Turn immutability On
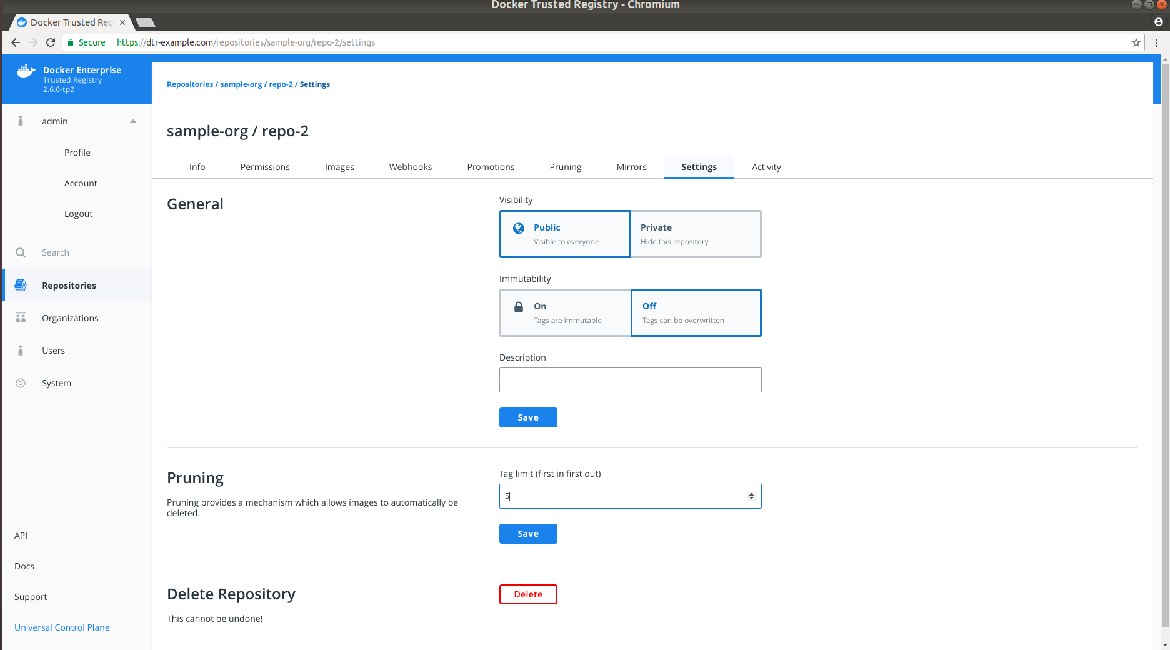The height and width of the screenshot is (650, 1170). coord(565,312)
